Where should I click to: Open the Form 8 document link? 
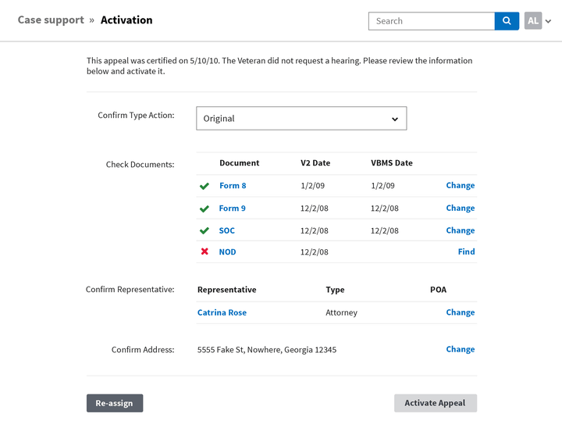click(x=233, y=185)
